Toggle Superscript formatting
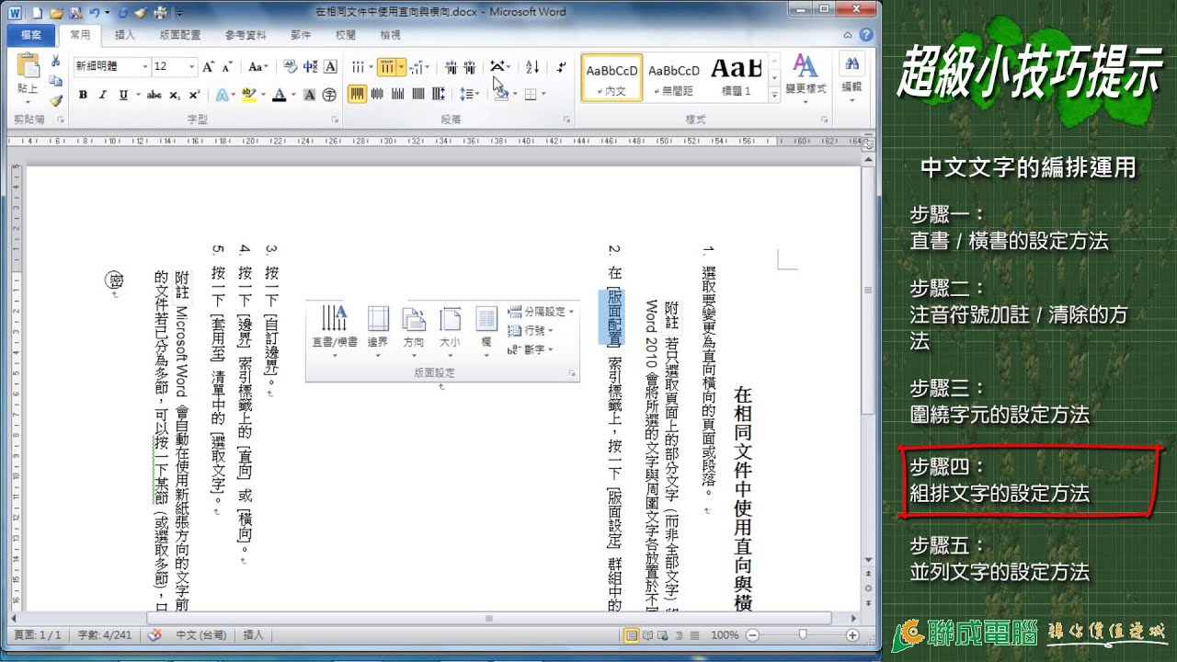Image resolution: width=1177 pixels, height=662 pixels. [x=194, y=94]
